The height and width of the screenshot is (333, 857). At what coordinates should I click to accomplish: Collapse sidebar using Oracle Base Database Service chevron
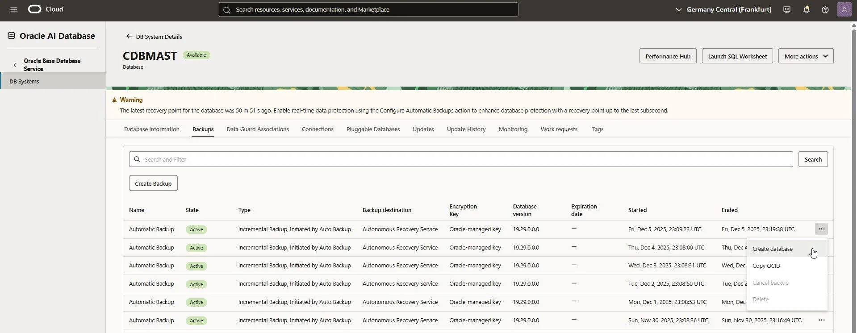click(15, 65)
